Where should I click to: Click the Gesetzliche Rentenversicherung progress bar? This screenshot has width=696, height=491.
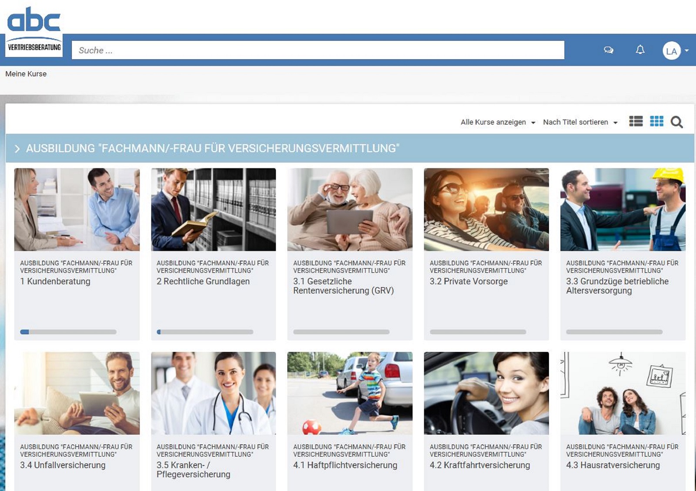(341, 332)
